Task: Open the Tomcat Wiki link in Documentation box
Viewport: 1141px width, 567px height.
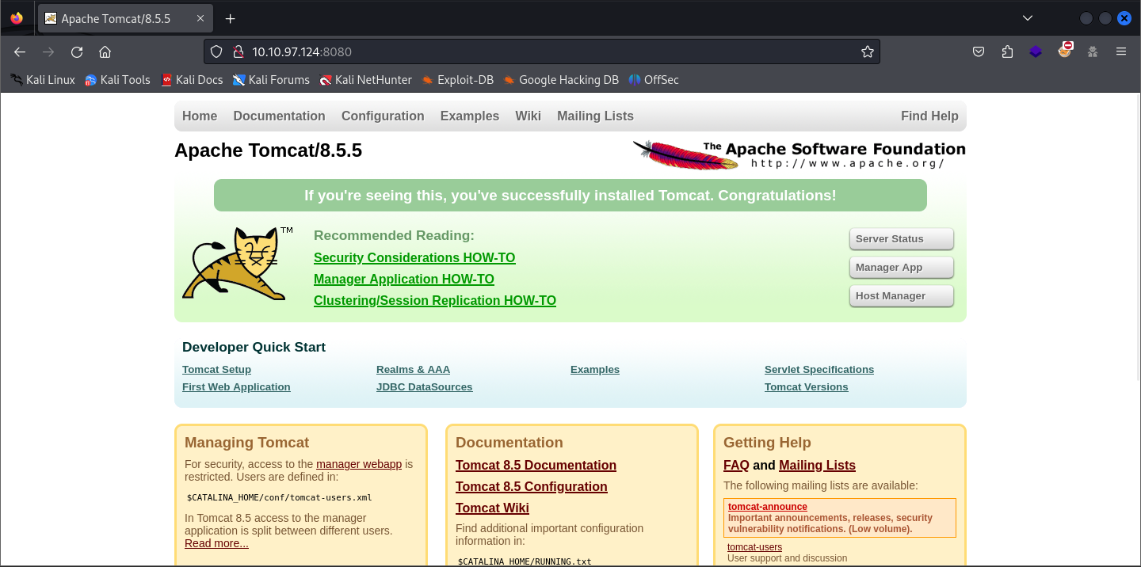Action: click(492, 508)
